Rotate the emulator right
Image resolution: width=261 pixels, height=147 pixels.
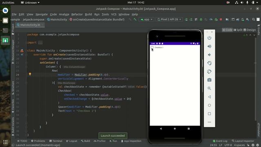209,72
